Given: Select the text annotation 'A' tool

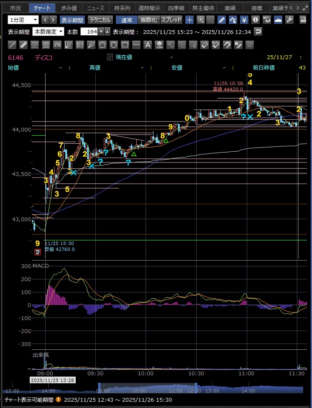Looking at the screenshot, I should pyautogui.click(x=147, y=45).
